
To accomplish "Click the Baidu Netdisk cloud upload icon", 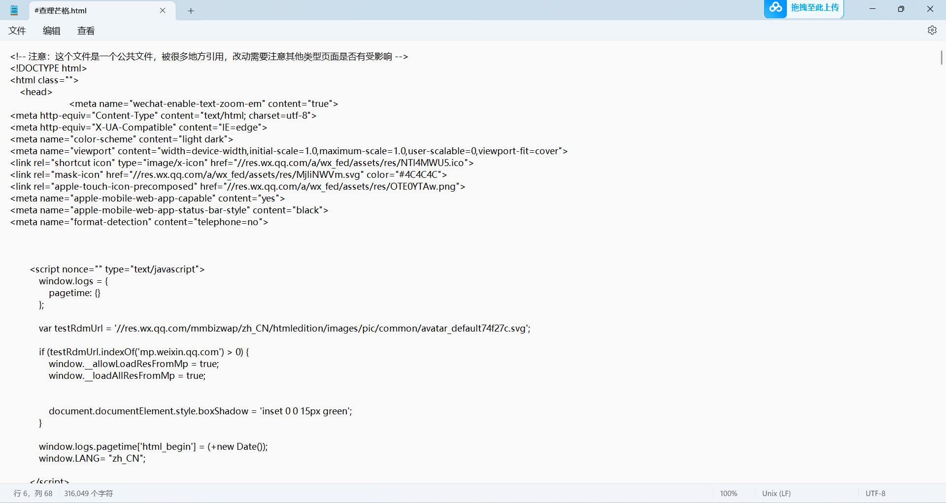I will [776, 8].
